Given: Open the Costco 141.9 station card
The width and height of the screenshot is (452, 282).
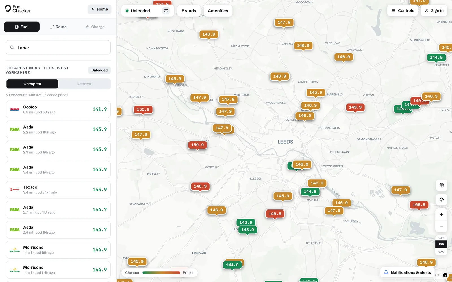Looking at the screenshot, I should pyautogui.click(x=58, y=109).
